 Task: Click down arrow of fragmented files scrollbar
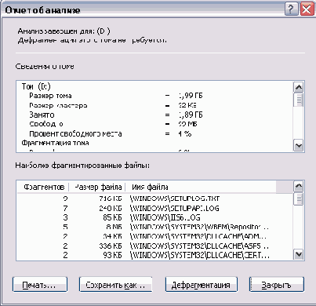pyautogui.click(x=299, y=253)
